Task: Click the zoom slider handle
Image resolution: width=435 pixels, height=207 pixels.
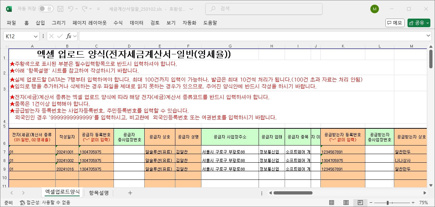Action: (387, 202)
